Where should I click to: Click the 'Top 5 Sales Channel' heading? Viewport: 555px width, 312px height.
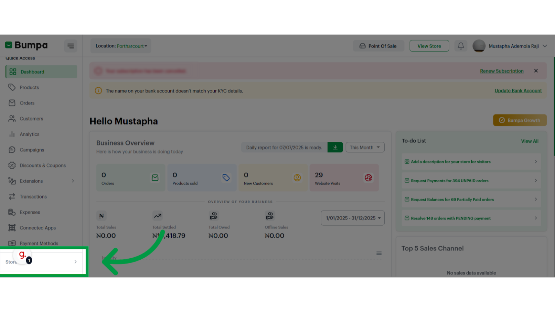433,248
